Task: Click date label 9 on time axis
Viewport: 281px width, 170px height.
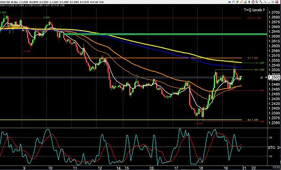Action: pos(24,168)
